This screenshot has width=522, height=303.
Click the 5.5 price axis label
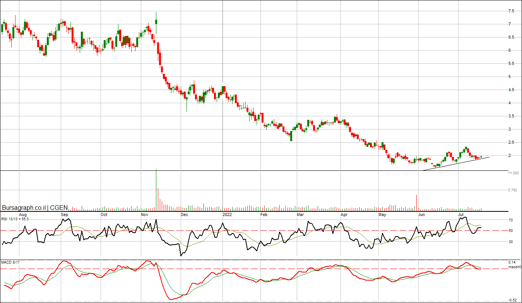(x=511, y=64)
